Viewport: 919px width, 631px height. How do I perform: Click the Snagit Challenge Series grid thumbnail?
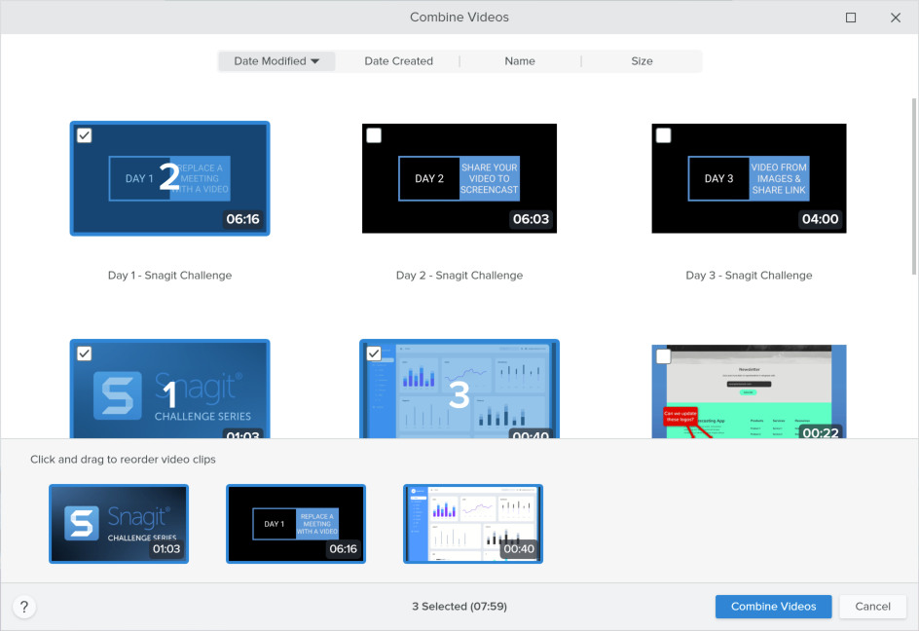[x=170, y=389]
